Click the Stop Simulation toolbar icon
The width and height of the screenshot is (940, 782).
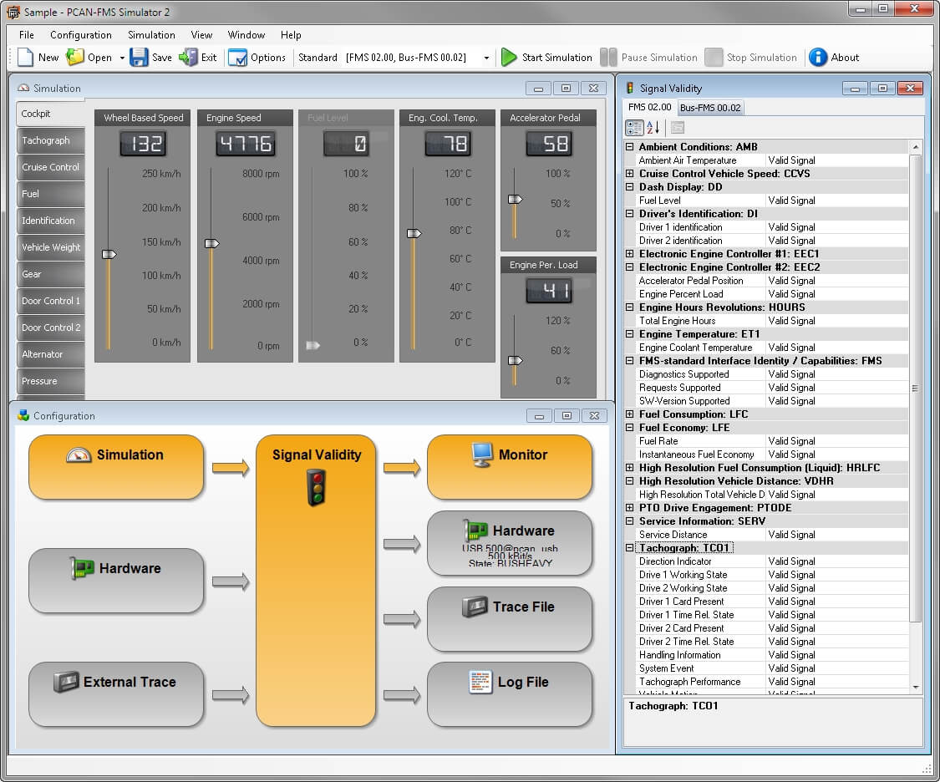714,57
